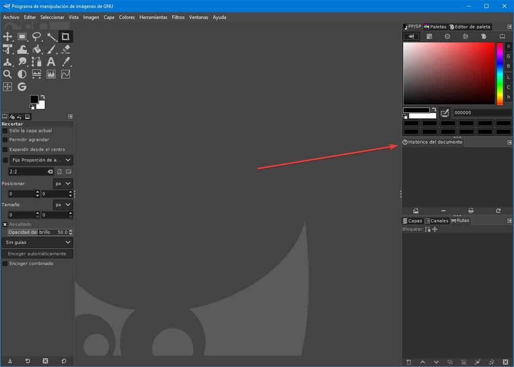Click the hex color field 000000

482,112
